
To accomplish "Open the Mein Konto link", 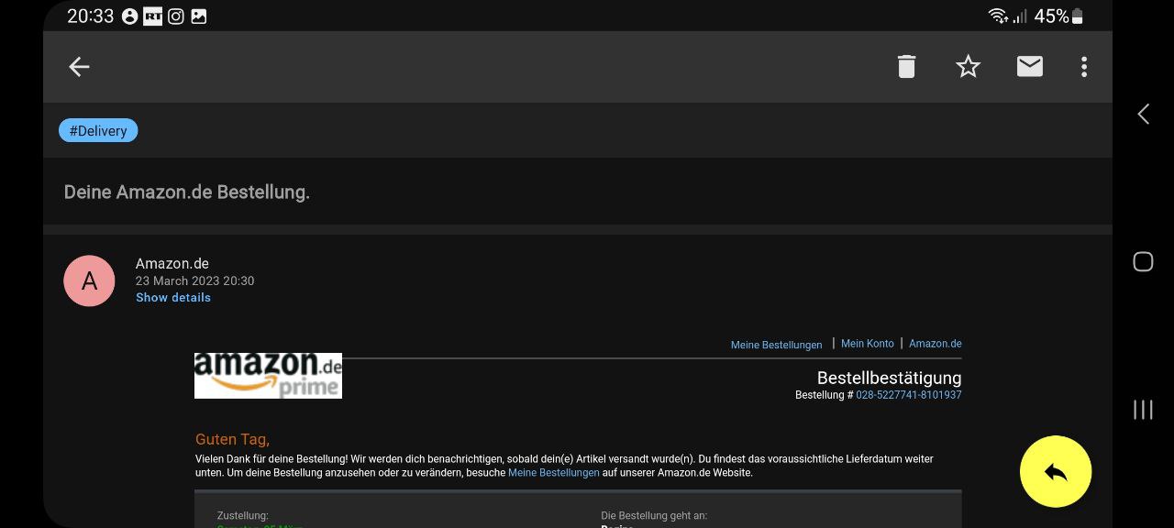I will pyautogui.click(x=867, y=344).
